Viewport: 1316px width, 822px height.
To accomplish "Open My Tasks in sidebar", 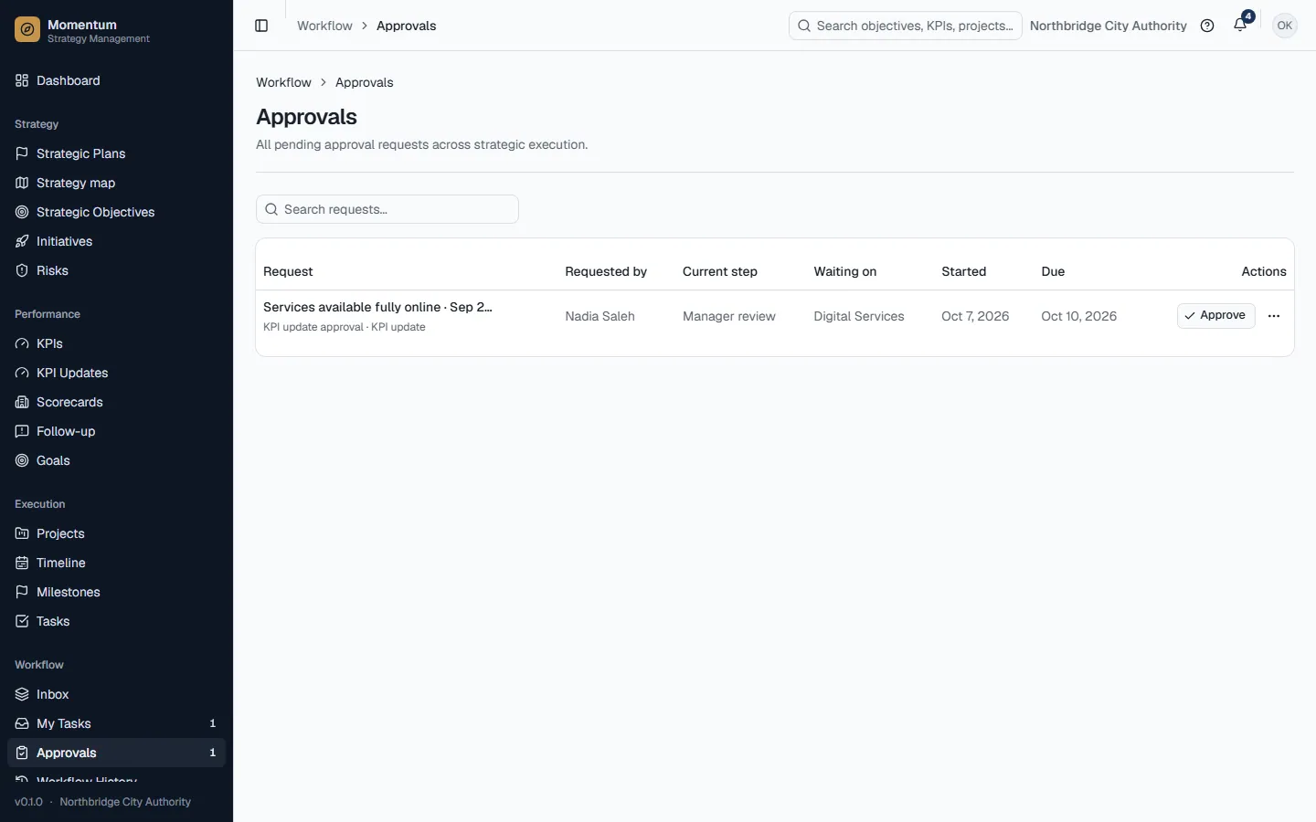I will coord(116,723).
